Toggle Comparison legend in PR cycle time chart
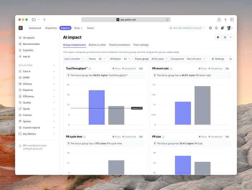The image size is (252, 190). (x=129, y=137)
